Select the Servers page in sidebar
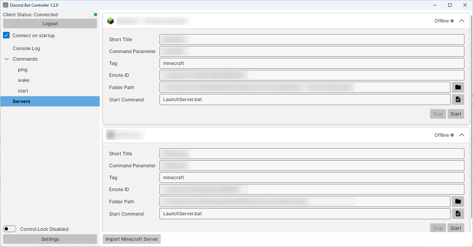 [50, 101]
